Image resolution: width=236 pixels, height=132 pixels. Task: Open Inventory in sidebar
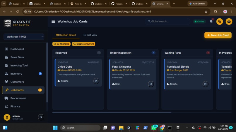(x=23, y=74)
